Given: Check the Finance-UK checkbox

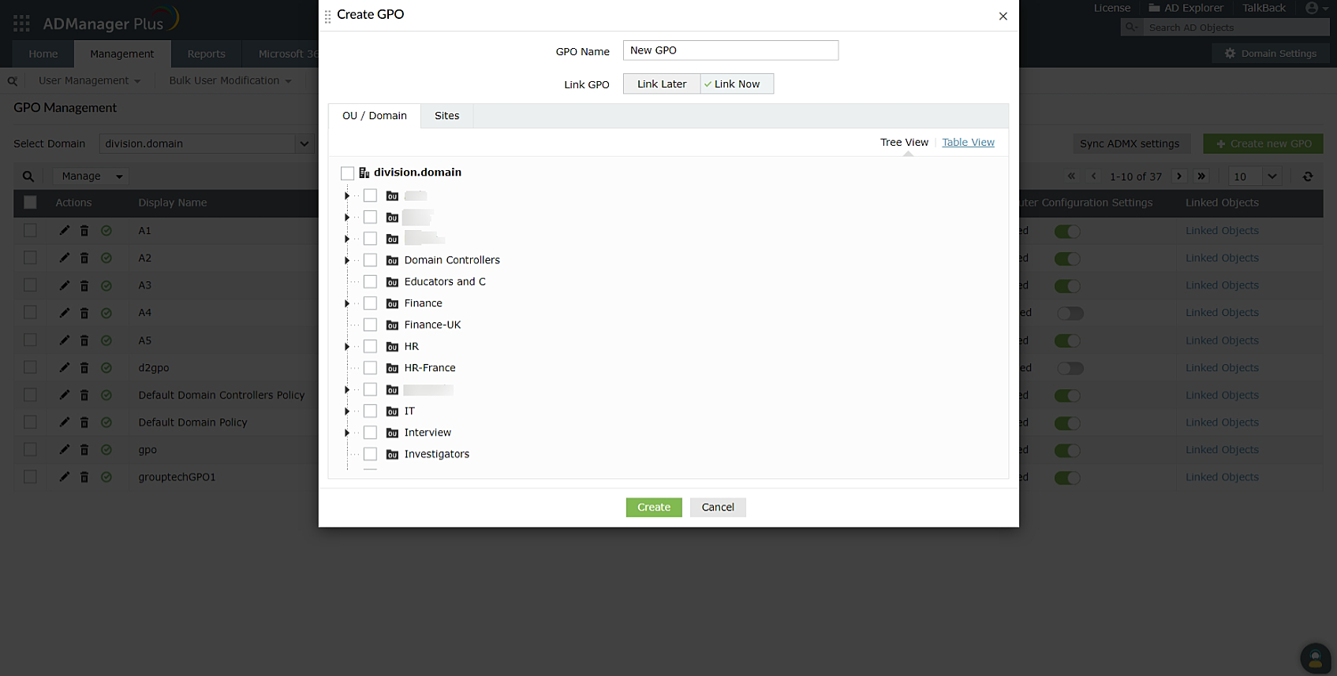Looking at the screenshot, I should coord(370,325).
